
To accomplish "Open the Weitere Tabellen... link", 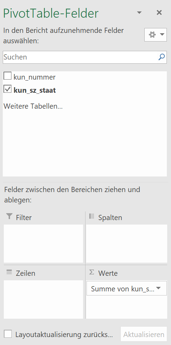I will [33, 106].
